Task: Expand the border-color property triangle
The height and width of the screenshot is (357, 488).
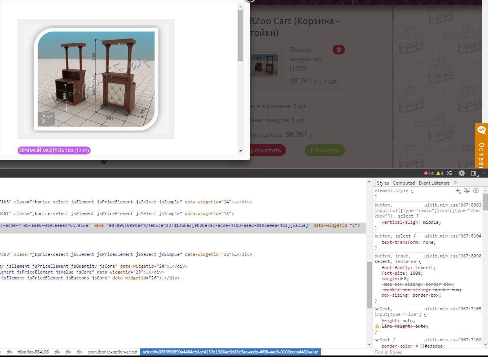Action: 417,346
